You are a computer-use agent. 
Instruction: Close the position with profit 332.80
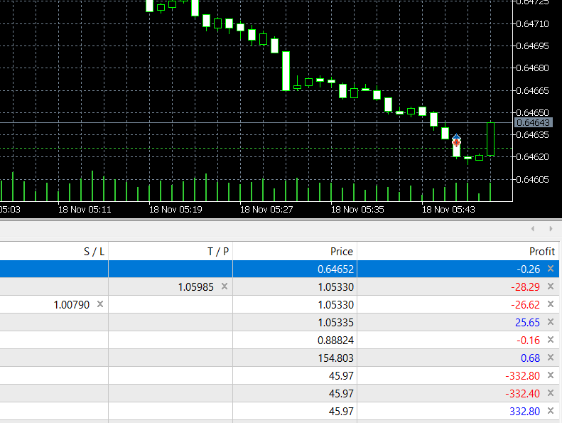551,411
